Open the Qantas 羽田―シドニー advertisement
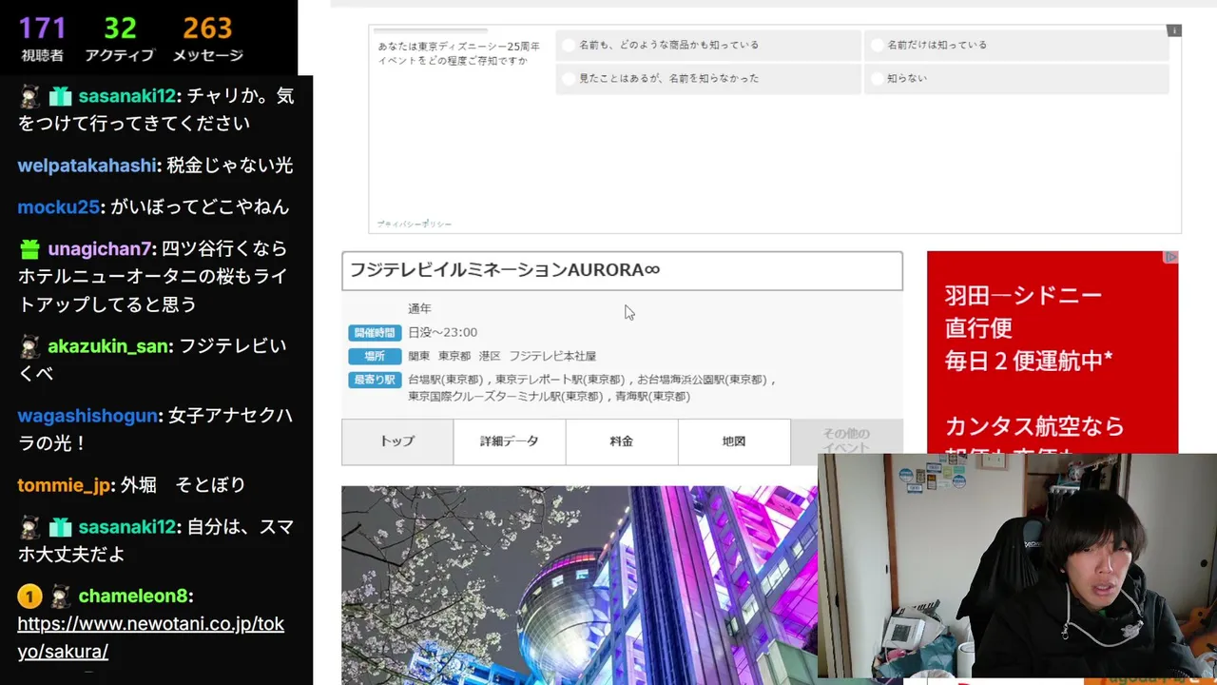 [x=1053, y=352]
